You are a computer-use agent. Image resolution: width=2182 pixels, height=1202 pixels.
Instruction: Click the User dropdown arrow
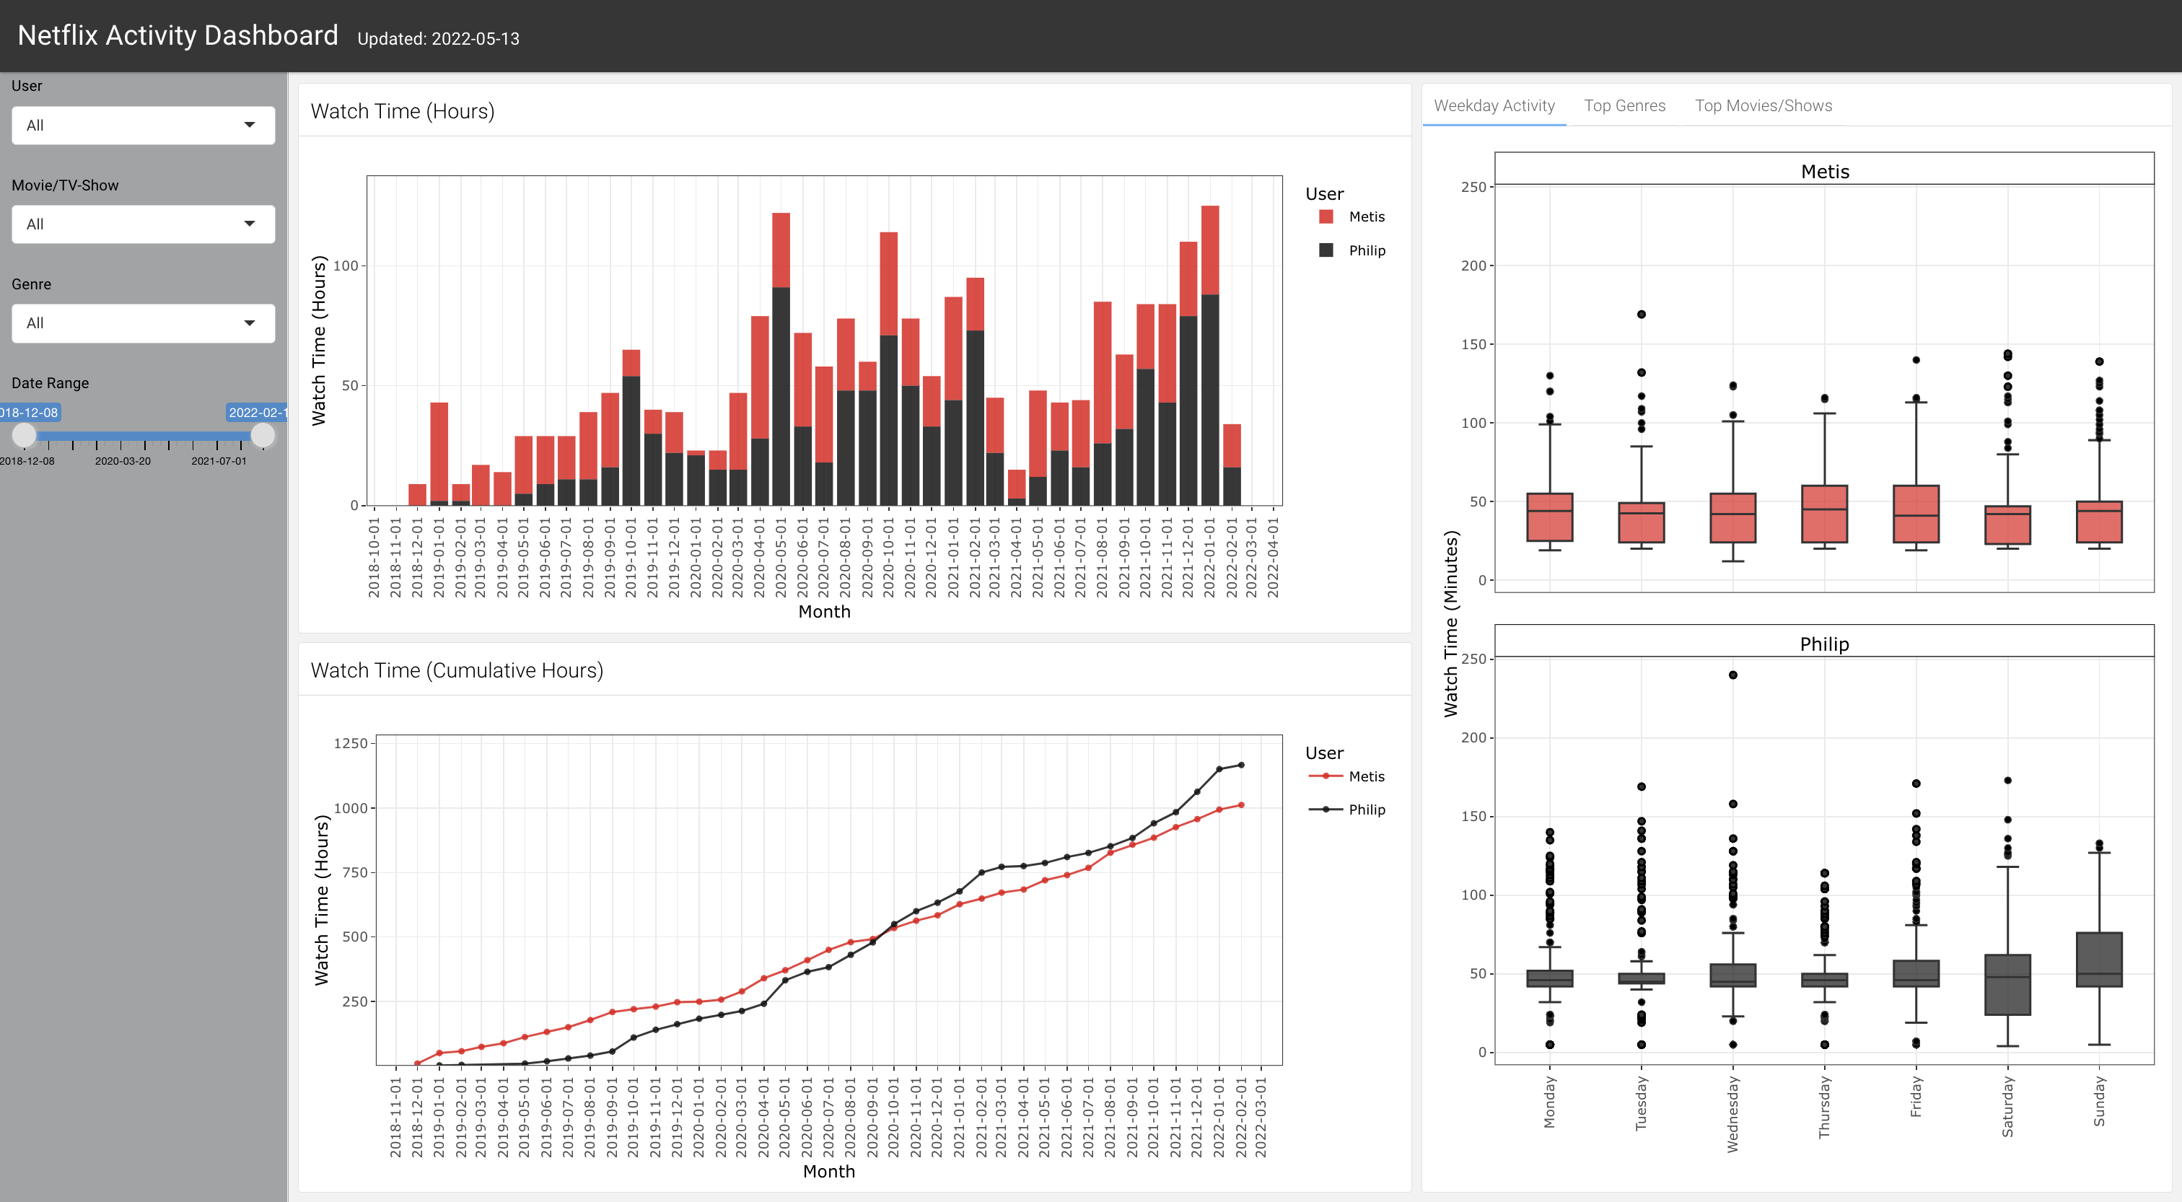pos(250,126)
